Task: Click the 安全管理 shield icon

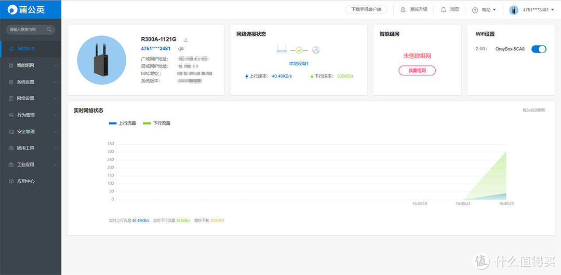Action: pos(11,132)
